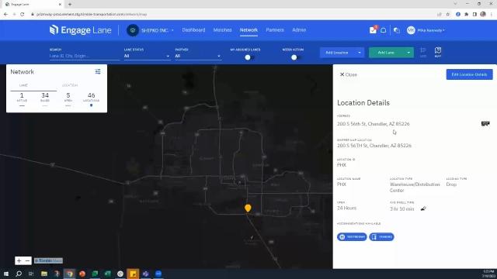
Task: Open the Lane Status dropdown
Action: coord(147,56)
